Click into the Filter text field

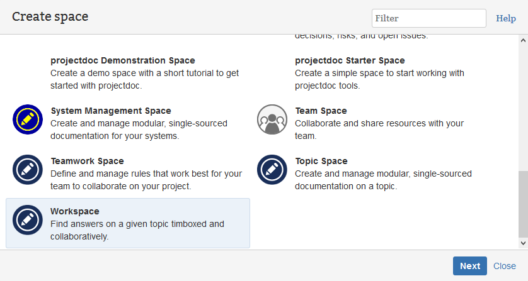click(x=428, y=18)
